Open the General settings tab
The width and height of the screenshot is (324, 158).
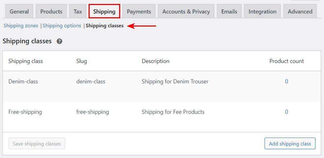(19, 11)
